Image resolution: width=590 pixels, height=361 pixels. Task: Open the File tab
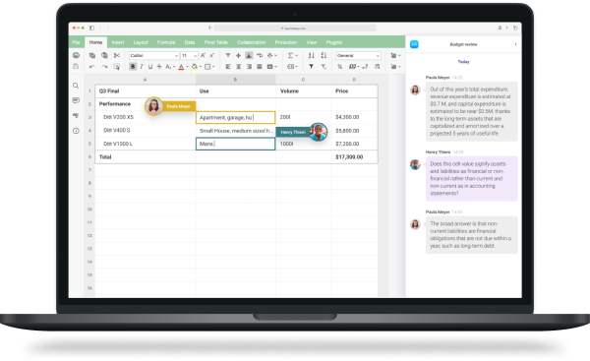(76, 42)
